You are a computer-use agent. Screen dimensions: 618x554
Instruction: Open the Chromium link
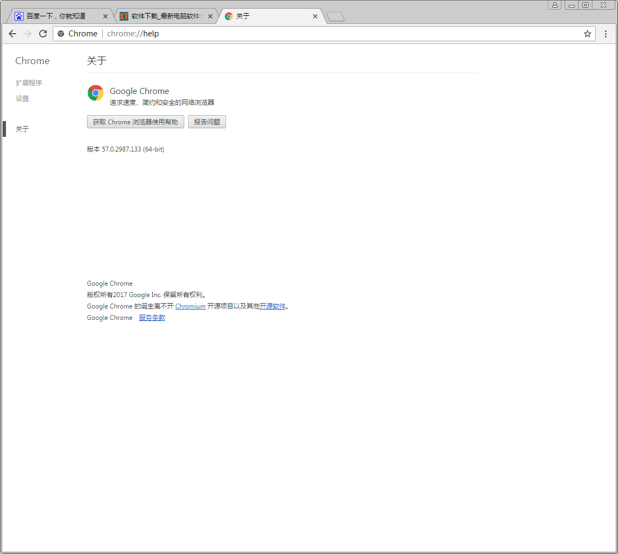click(190, 306)
